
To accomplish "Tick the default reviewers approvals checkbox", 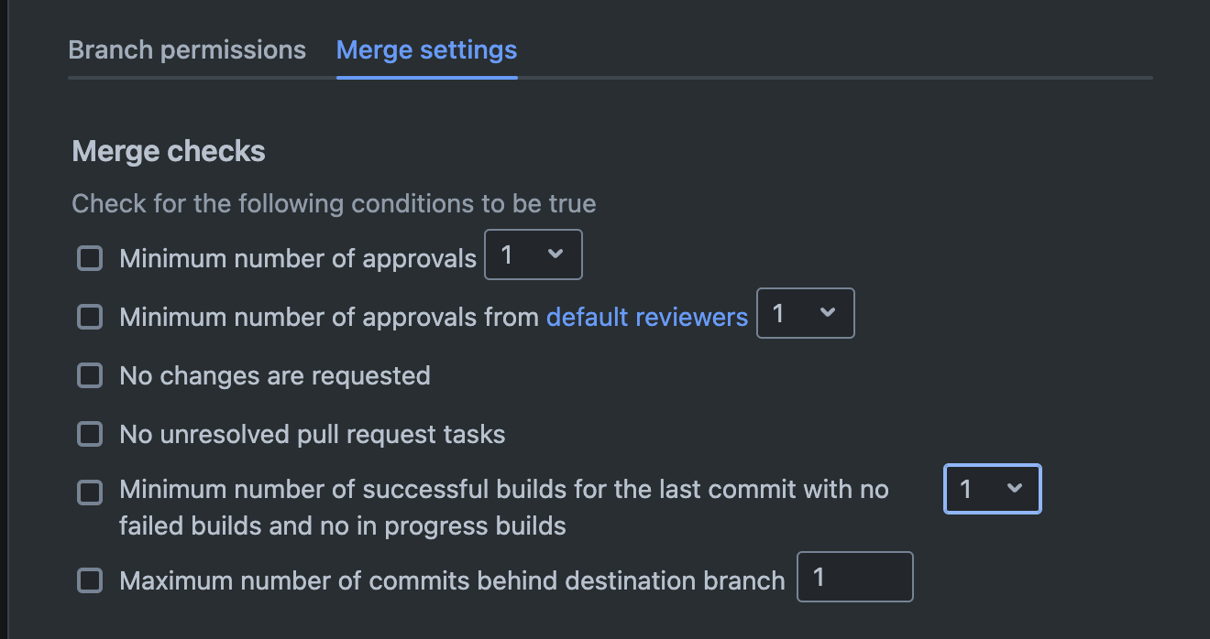I will (x=90, y=317).
